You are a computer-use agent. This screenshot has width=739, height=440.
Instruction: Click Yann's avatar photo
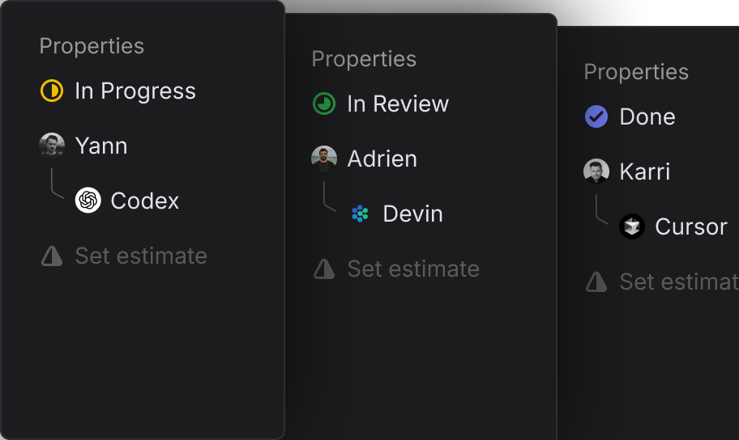click(x=52, y=146)
